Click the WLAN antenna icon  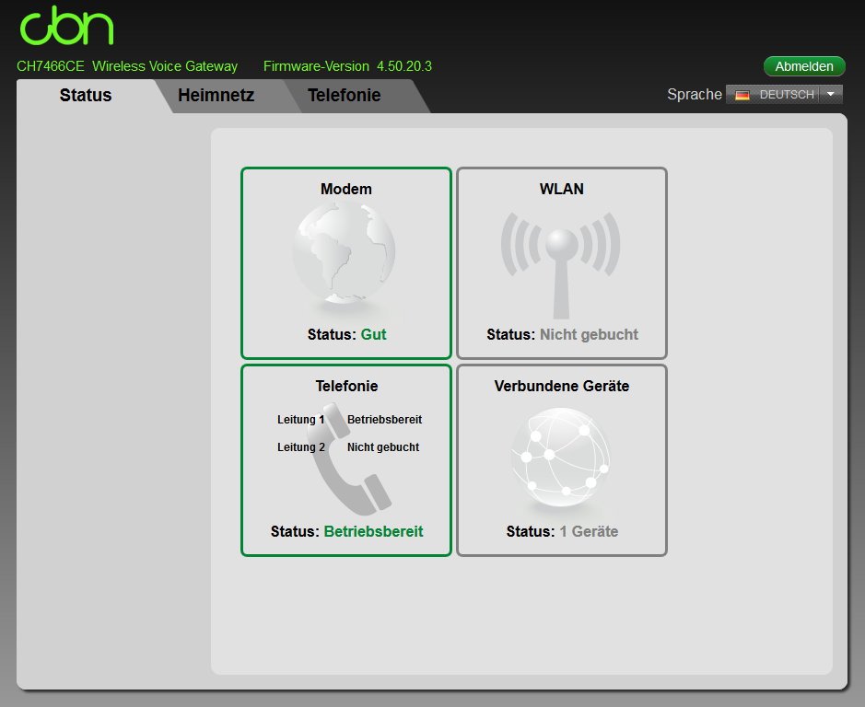561,265
